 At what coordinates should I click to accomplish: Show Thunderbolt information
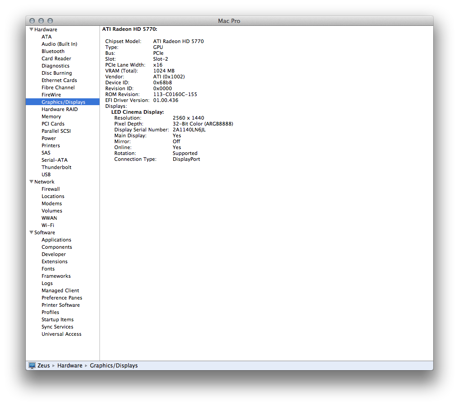point(57,167)
